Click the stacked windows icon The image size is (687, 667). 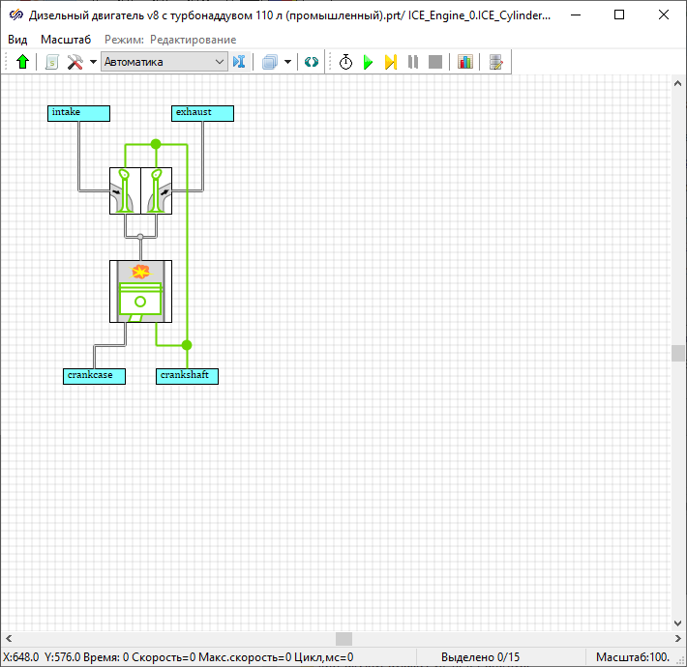coord(270,62)
